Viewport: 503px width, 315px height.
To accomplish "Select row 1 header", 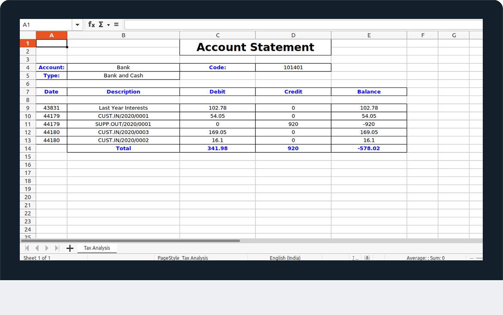I will [x=28, y=43].
